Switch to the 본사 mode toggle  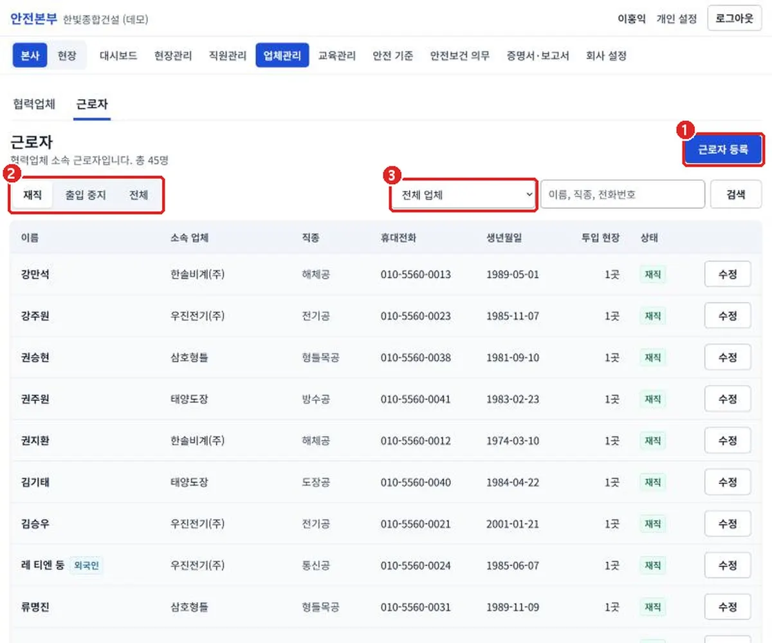30,55
